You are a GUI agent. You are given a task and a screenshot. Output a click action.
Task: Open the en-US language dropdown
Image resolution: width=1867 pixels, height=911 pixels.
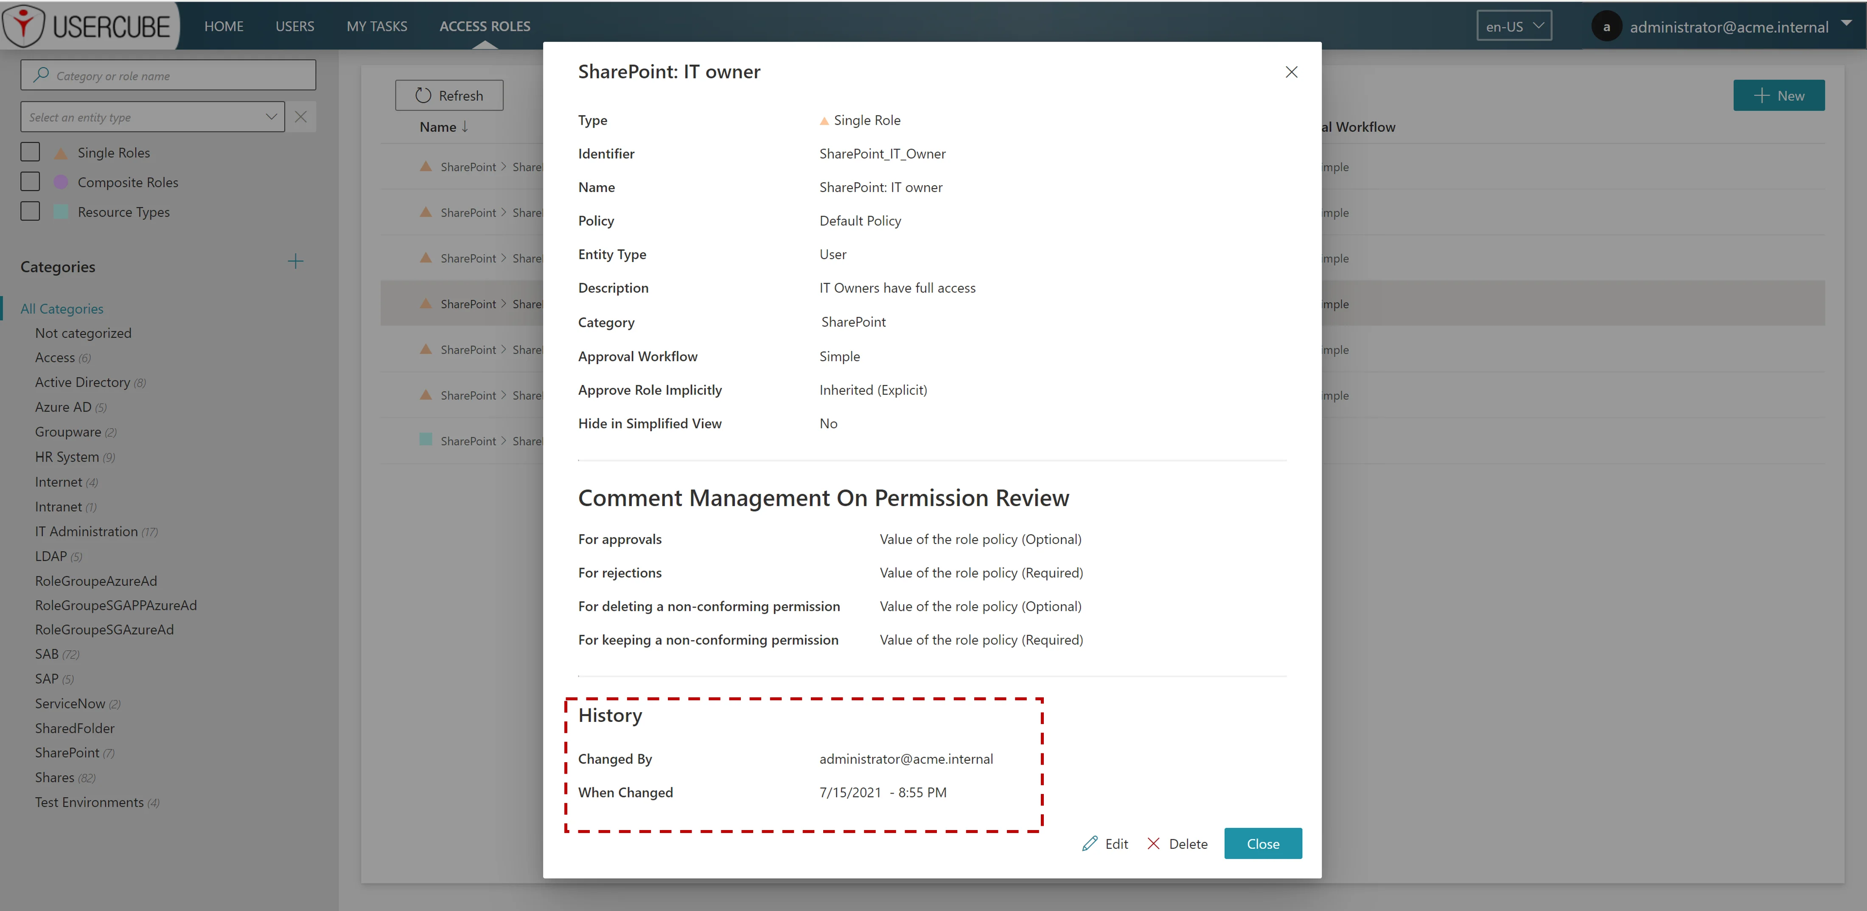(x=1514, y=26)
